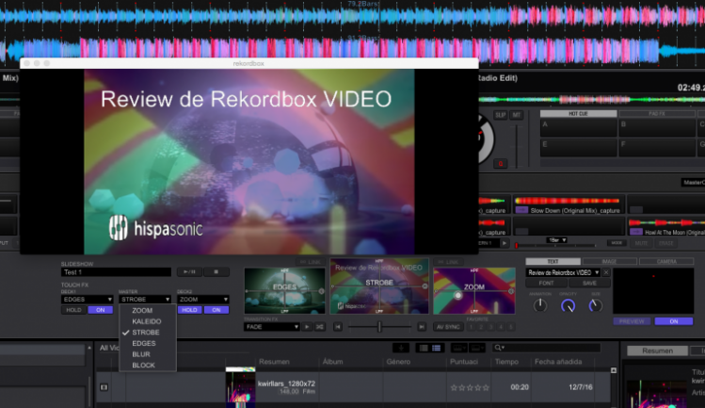The width and height of the screenshot is (705, 408).
Task: Click FONT button
Action: point(546,284)
